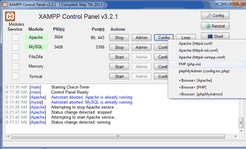
Task: Choose phpMyAdmin (config.inc.php) from menu
Action: pyautogui.click(x=207, y=71)
